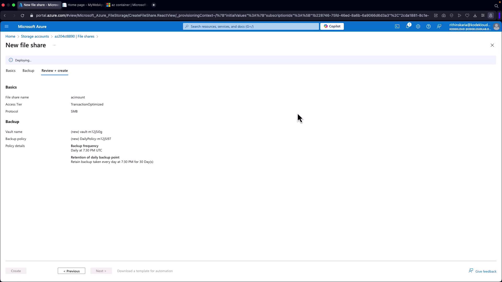This screenshot has height=282, width=502.
Task: Click the feedback icon in the header
Action: [x=439, y=26]
